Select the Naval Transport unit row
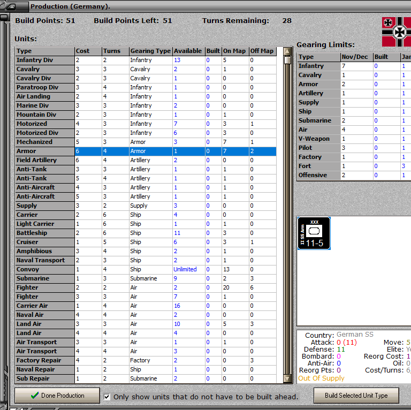411x410 pixels. (x=146, y=260)
